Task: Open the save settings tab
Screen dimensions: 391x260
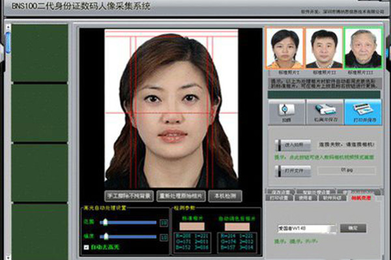Action: pos(282,192)
